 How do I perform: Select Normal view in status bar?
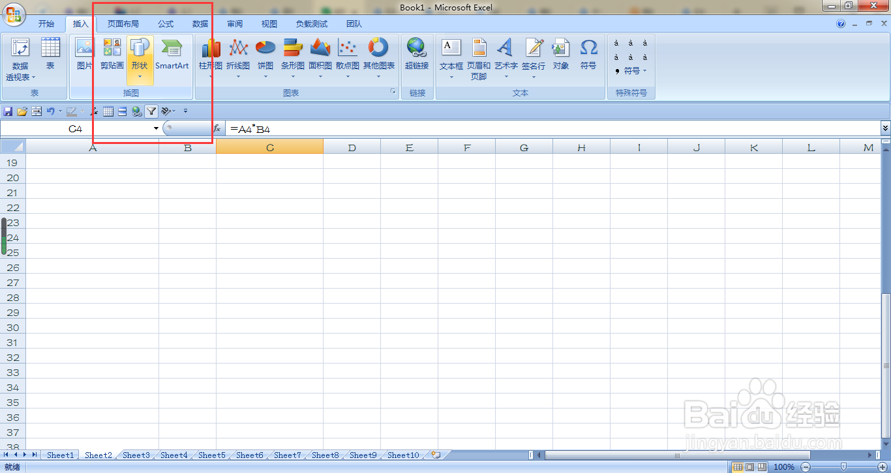coord(738,466)
